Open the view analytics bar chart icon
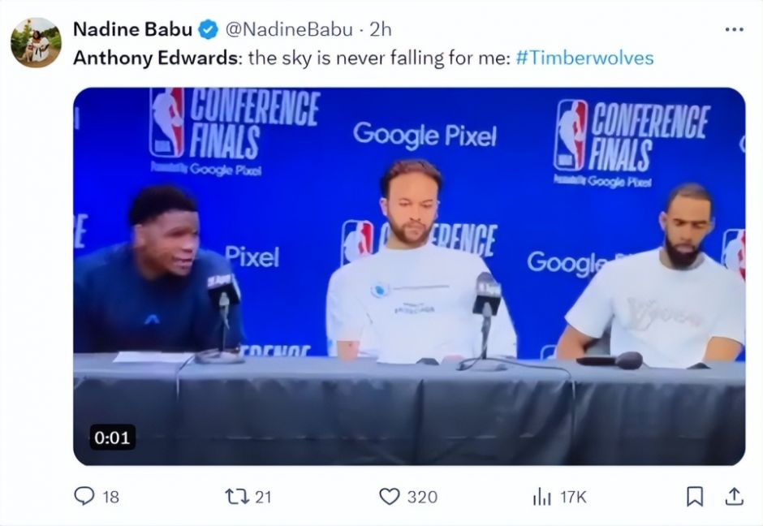The width and height of the screenshot is (763, 526). coord(542,497)
